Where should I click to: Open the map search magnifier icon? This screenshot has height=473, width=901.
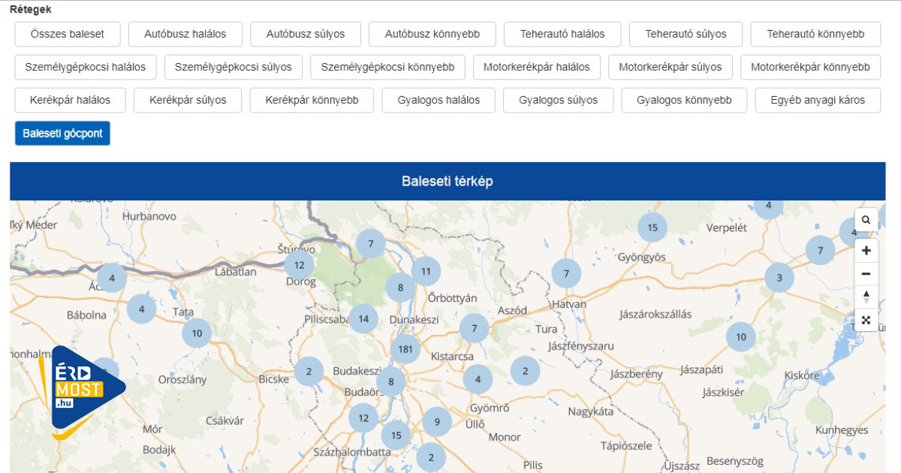pos(866,220)
